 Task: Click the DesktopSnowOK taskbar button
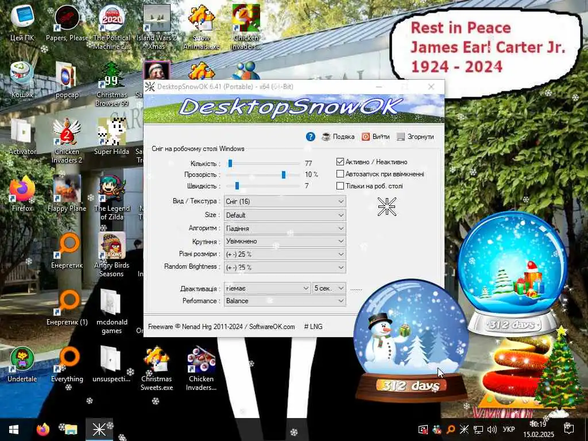(x=99, y=430)
